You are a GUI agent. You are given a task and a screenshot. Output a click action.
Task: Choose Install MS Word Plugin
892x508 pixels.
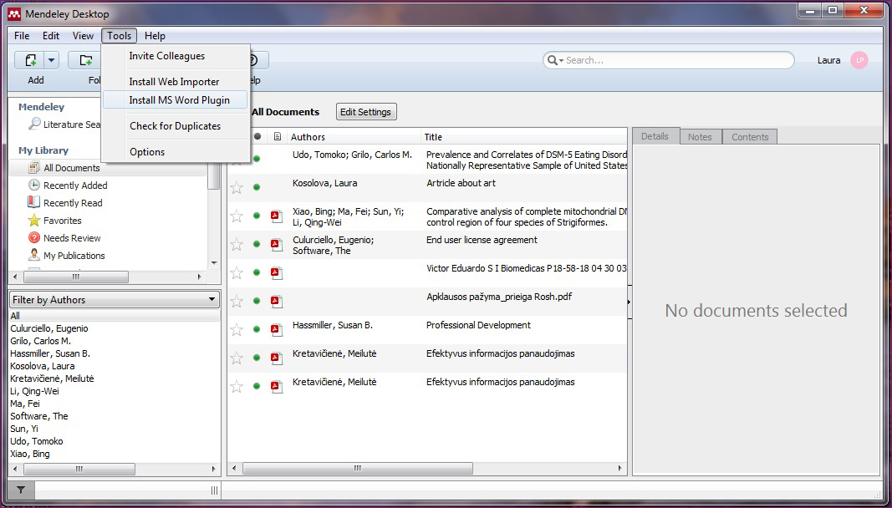tap(179, 100)
